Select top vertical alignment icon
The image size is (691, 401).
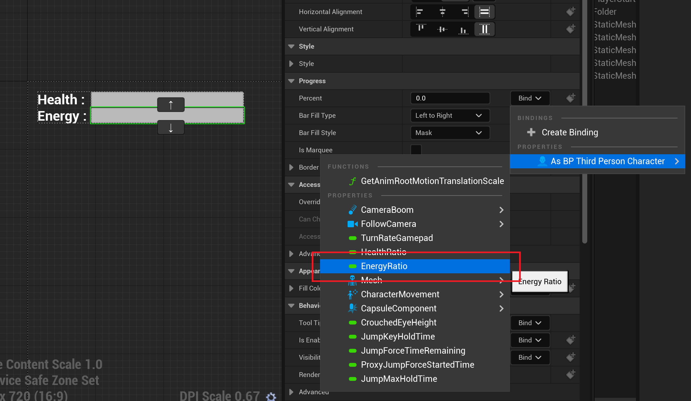(421, 29)
